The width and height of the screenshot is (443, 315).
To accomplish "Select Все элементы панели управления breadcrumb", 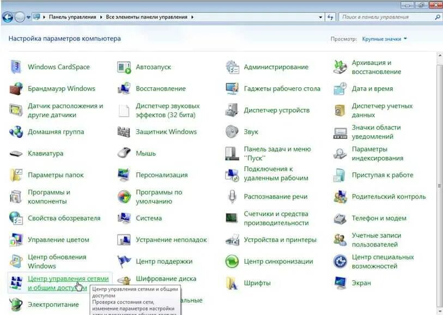I will (x=147, y=17).
